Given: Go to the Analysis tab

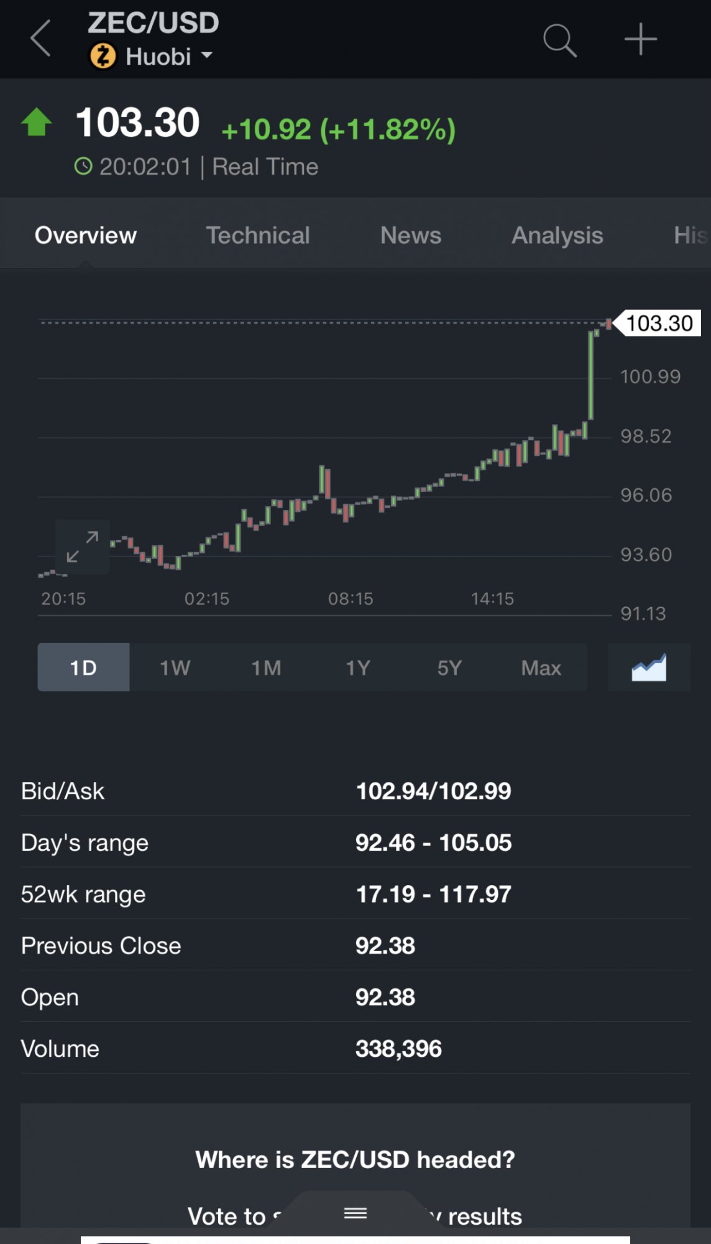Looking at the screenshot, I should point(557,235).
